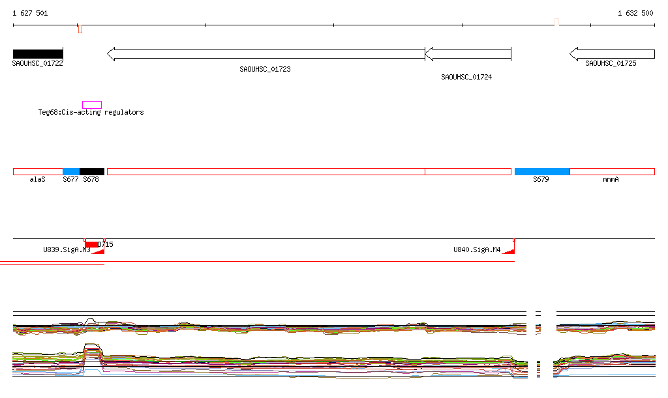Click the SAOUHSC_01724 label
Screen dimensions: 668x398
[466, 77]
